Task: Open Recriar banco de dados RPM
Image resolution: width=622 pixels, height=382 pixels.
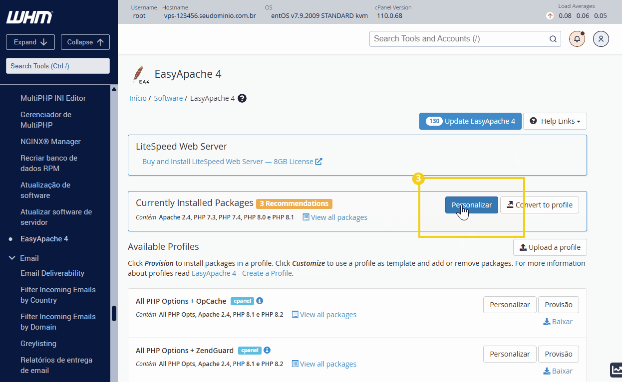Action: (49, 163)
